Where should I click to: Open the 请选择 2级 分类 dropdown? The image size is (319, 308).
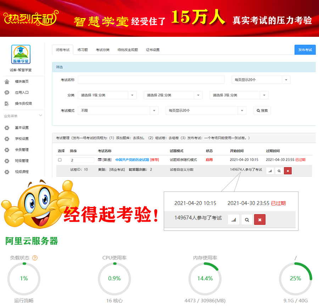pyautogui.click(x=173, y=95)
